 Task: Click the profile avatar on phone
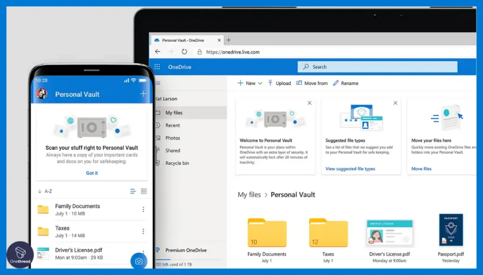42,94
